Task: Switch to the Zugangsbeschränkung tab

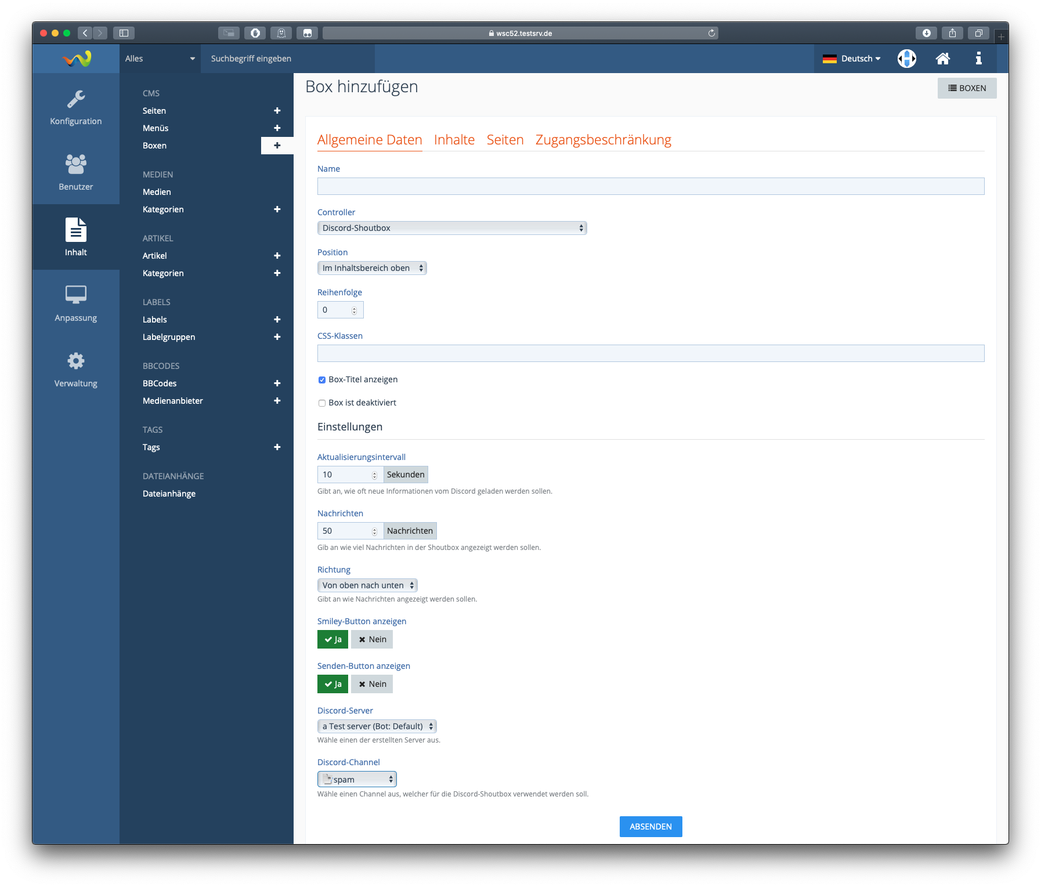Action: click(603, 140)
